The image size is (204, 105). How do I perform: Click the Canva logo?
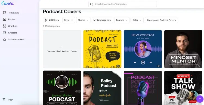click(8, 3)
